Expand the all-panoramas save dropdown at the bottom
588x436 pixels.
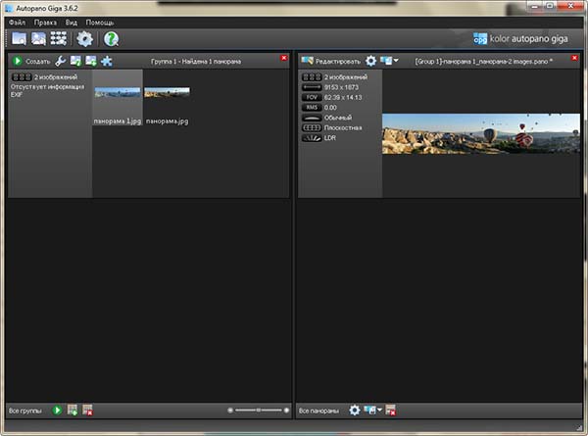[378, 410]
